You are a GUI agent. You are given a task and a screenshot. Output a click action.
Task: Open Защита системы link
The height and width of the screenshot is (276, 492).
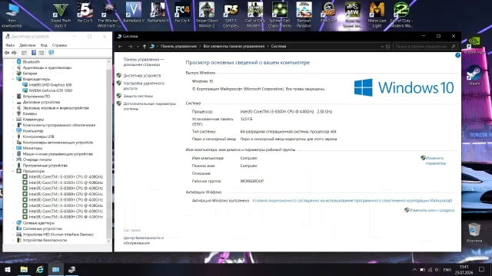click(x=138, y=96)
